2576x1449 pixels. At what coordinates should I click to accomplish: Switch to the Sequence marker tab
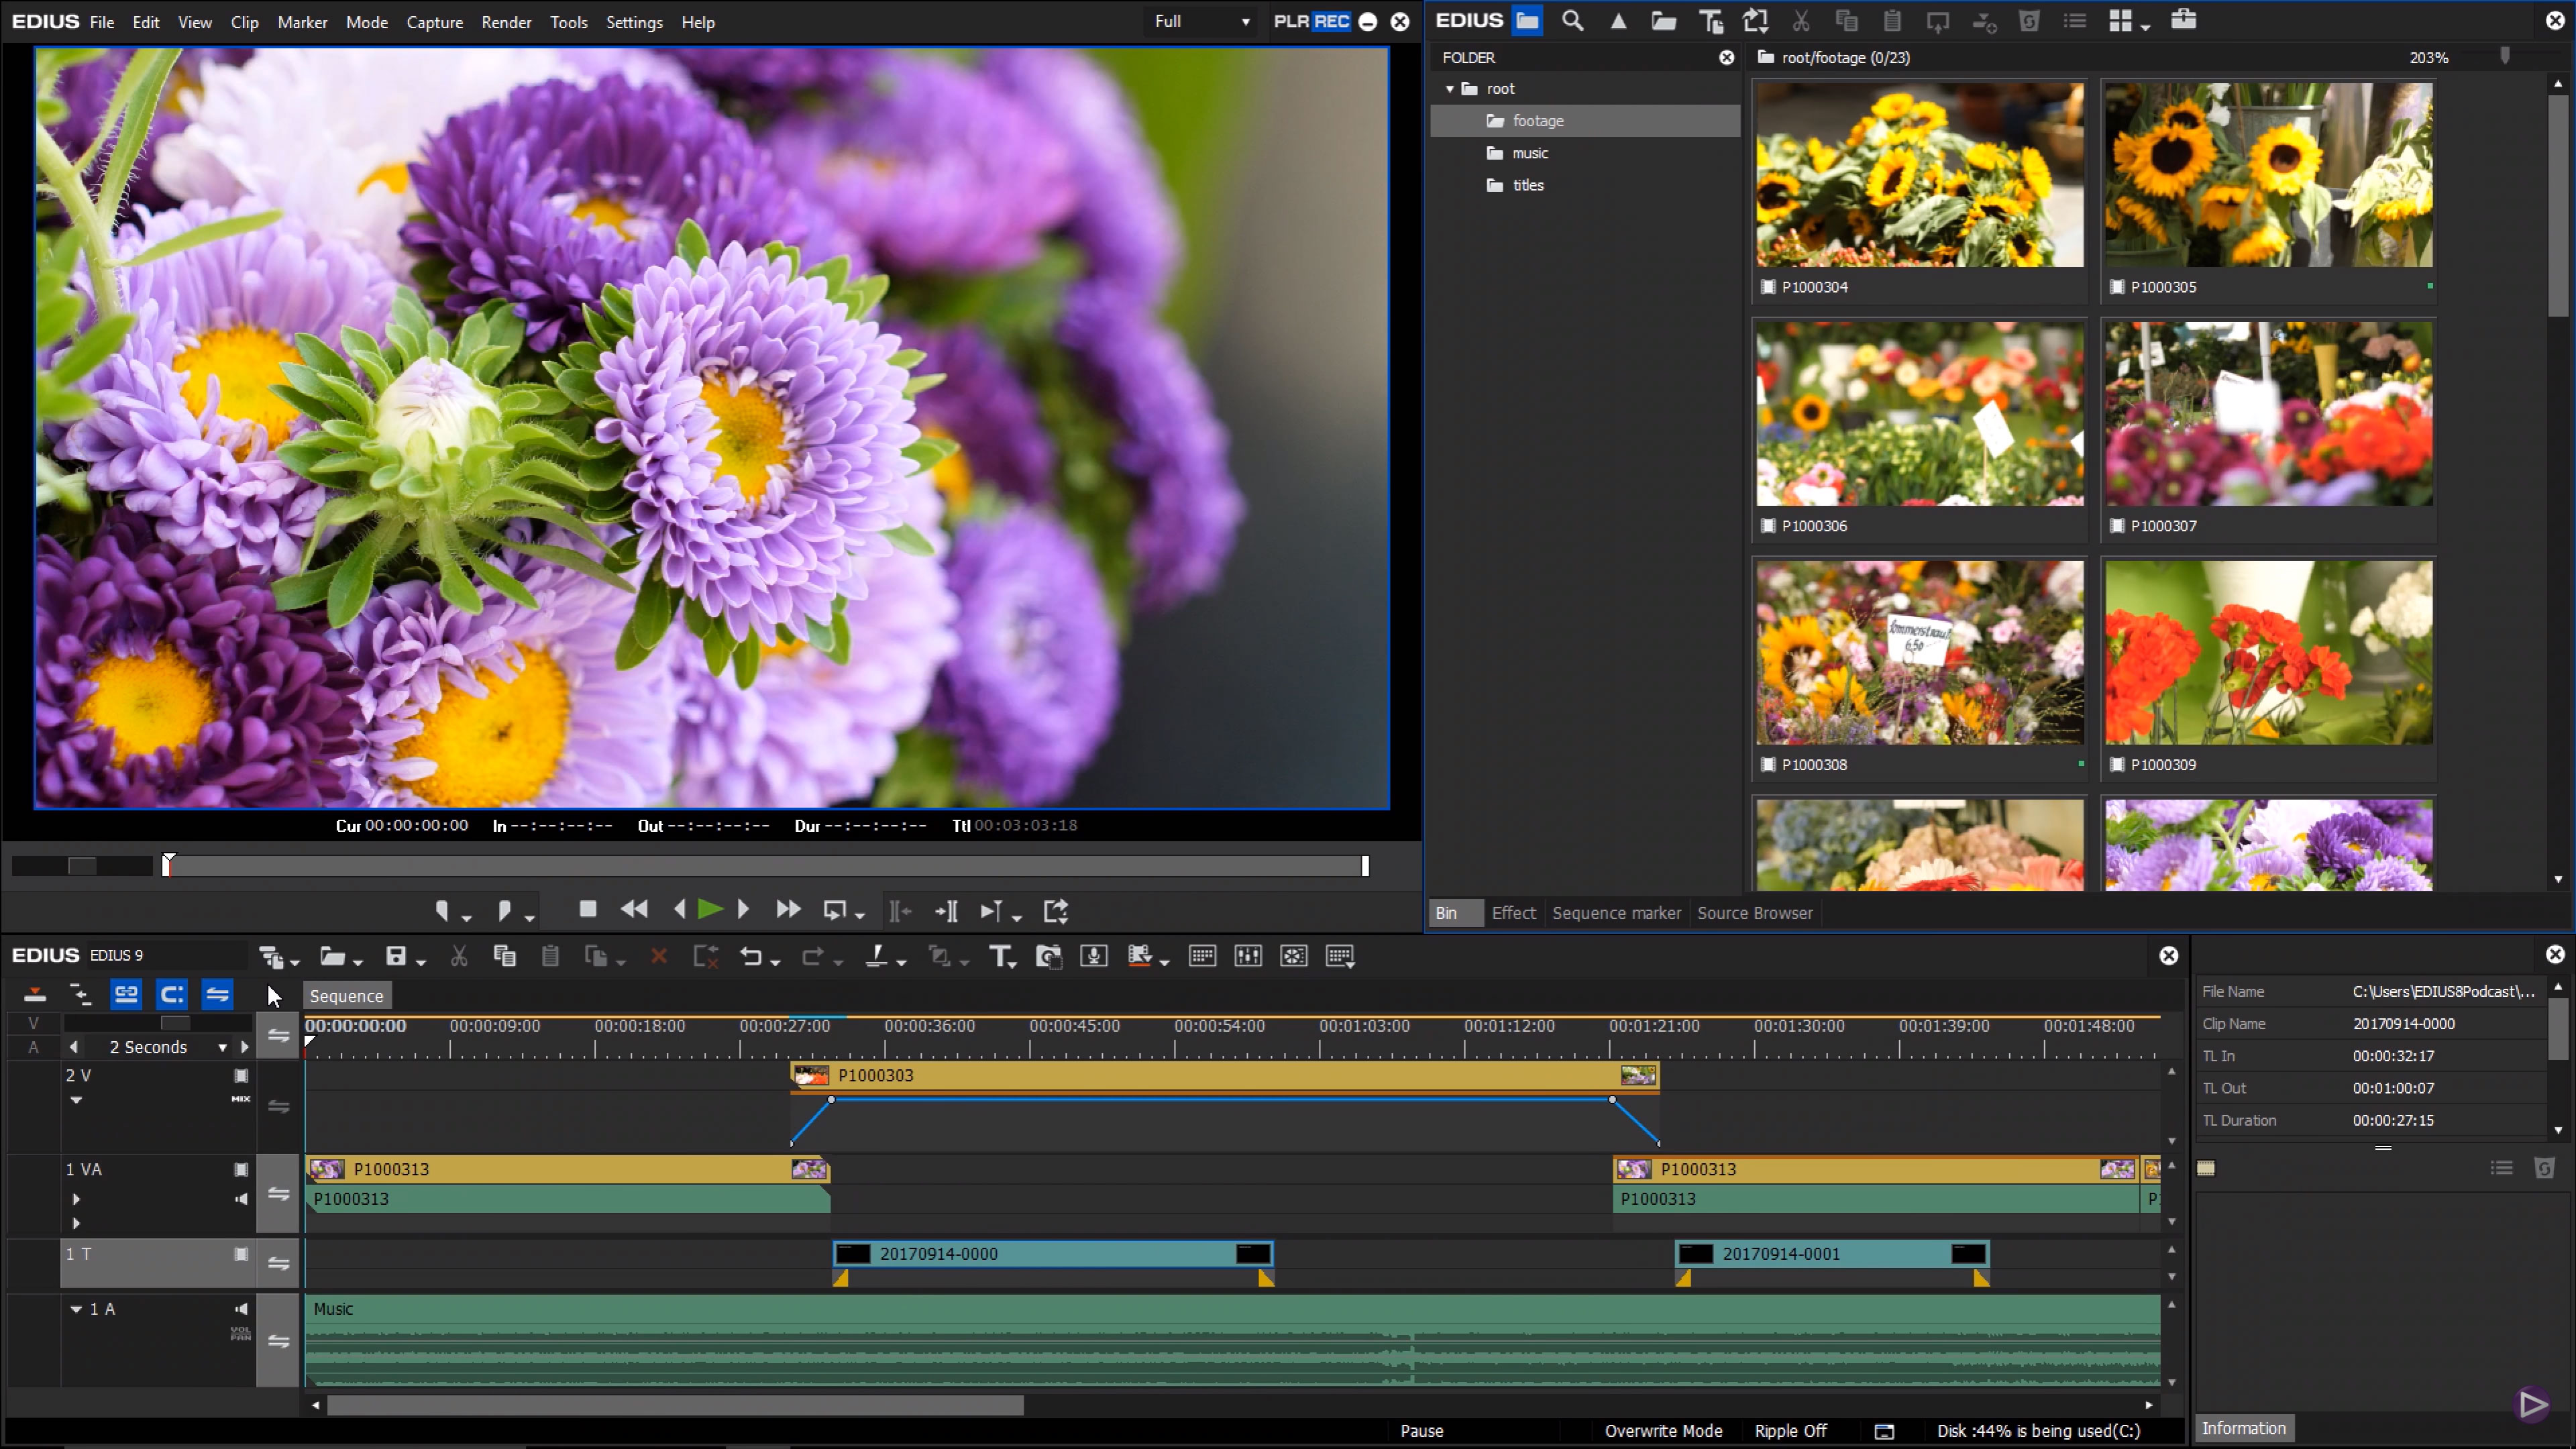coord(1616,913)
